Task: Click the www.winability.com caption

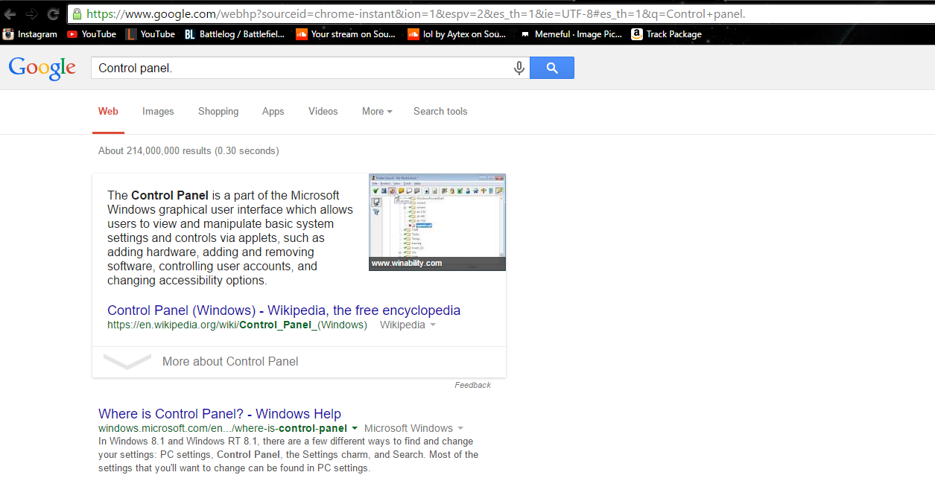Action: [x=407, y=263]
